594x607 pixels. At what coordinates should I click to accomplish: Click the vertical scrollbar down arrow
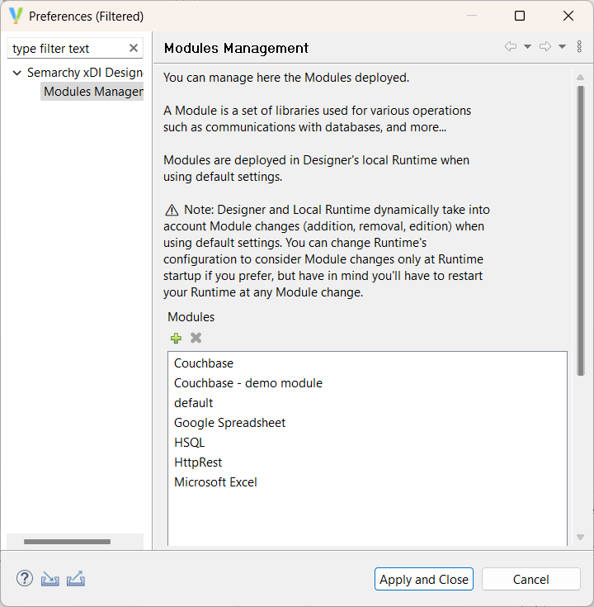coord(580,537)
